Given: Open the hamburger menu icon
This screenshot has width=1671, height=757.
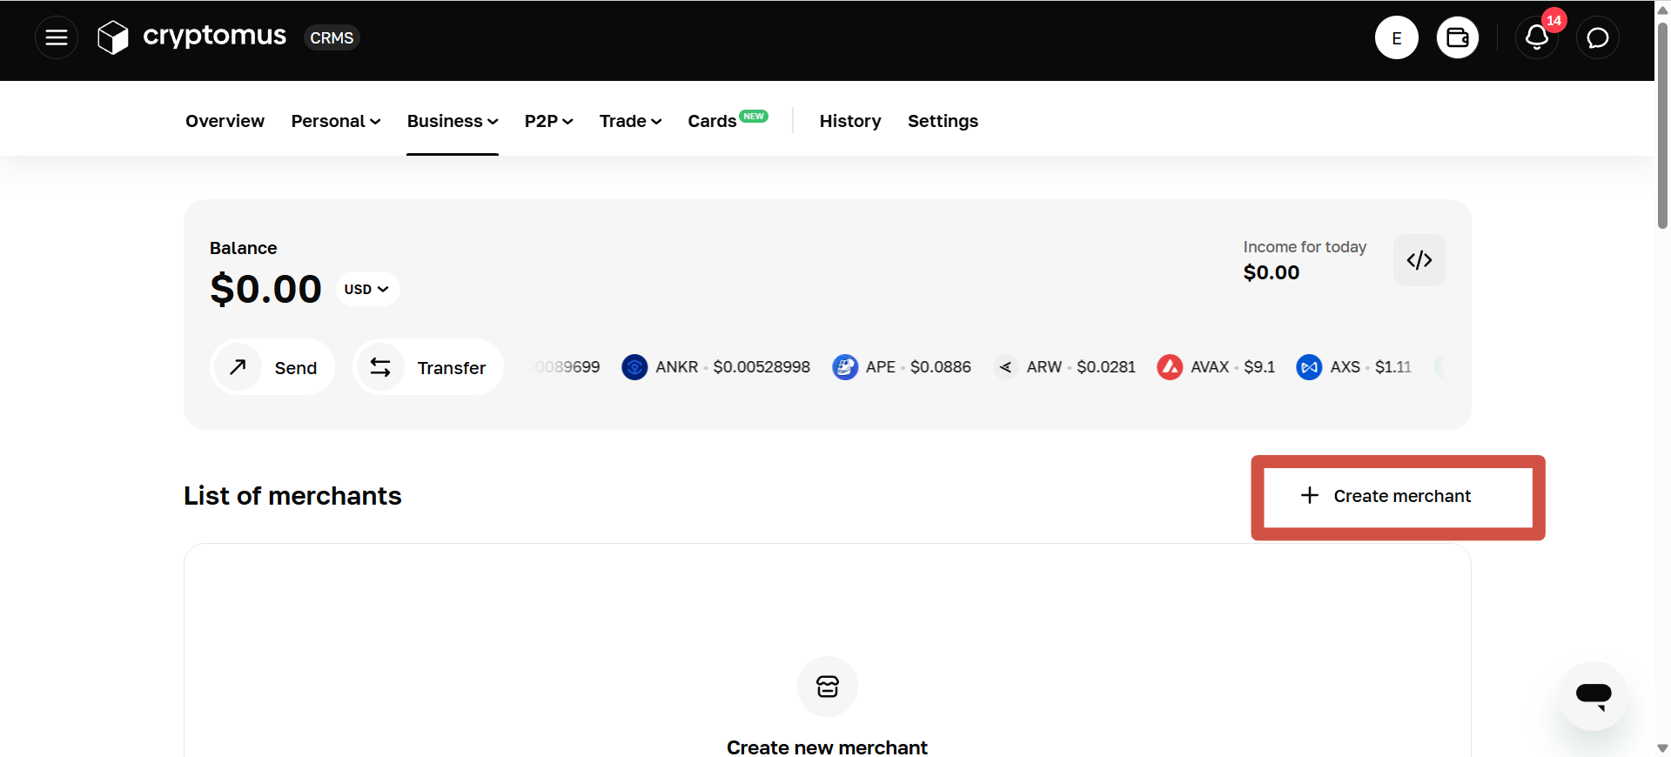Looking at the screenshot, I should click(57, 38).
